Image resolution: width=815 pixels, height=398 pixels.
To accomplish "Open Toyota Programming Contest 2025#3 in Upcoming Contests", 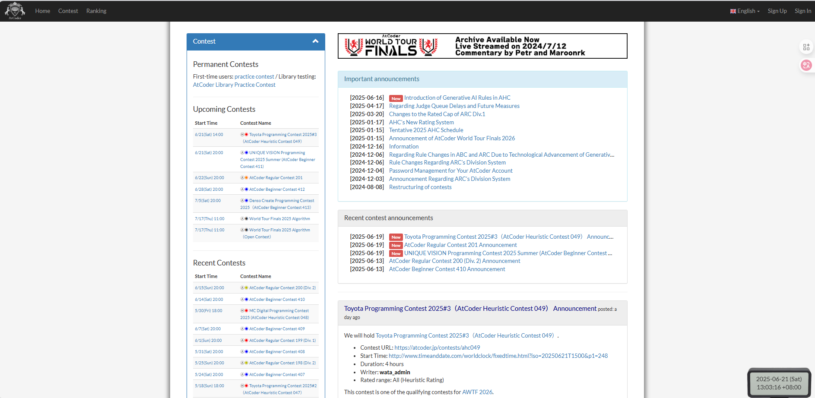I will (279, 138).
